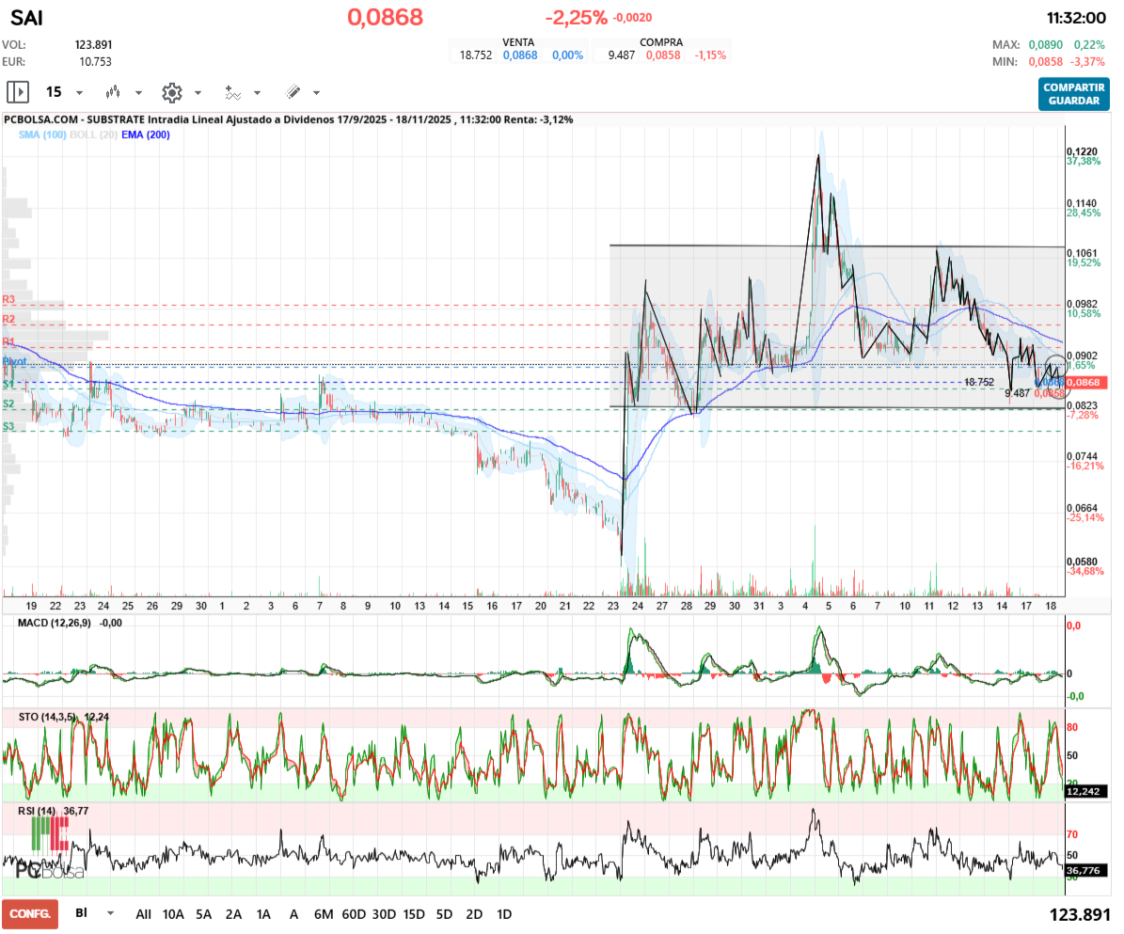The image size is (1124, 934).
Task: Click the circle marker on the price line
Action: pyautogui.click(x=1057, y=363)
